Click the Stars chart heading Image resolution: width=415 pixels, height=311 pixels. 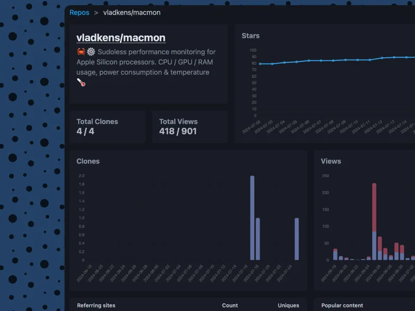point(251,36)
